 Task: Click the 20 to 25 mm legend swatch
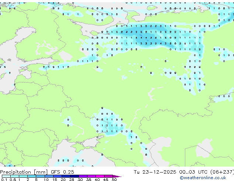pos(66,176)
